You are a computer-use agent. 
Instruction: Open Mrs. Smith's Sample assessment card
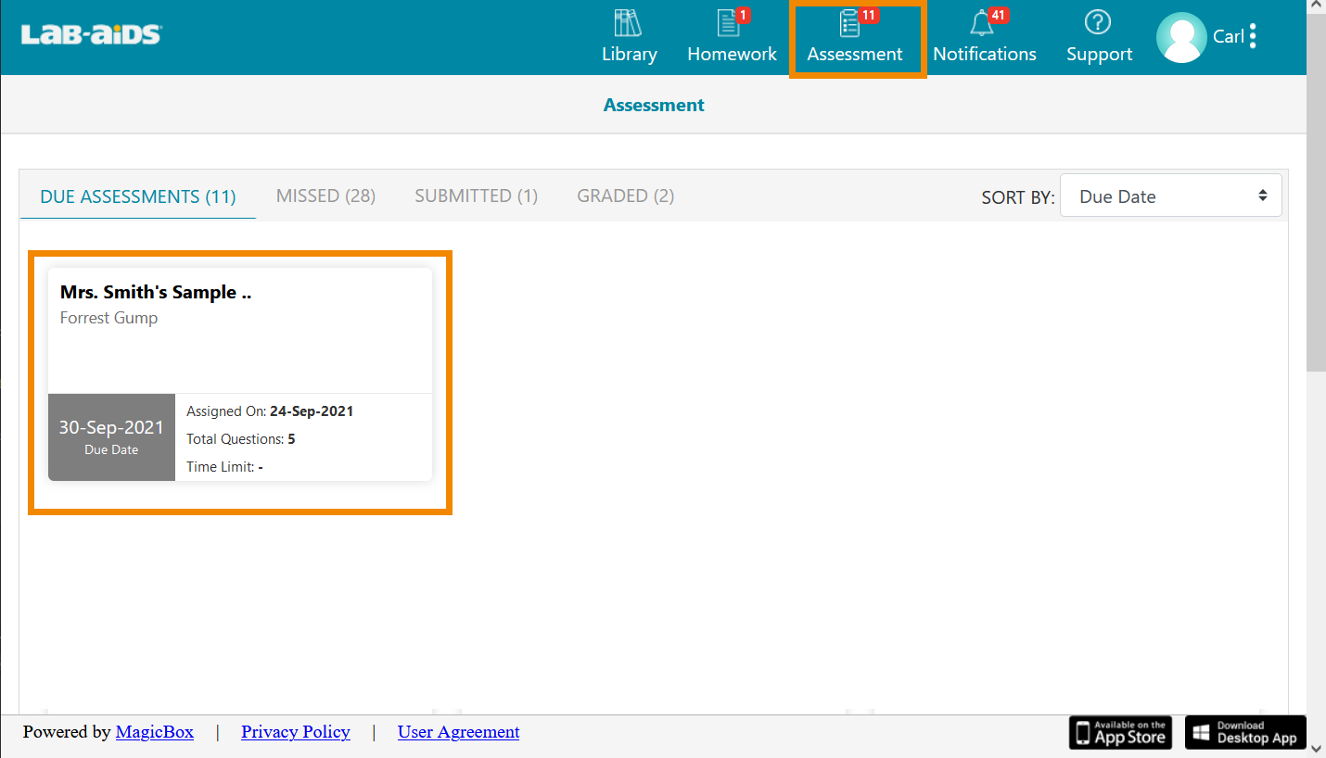[239, 373]
